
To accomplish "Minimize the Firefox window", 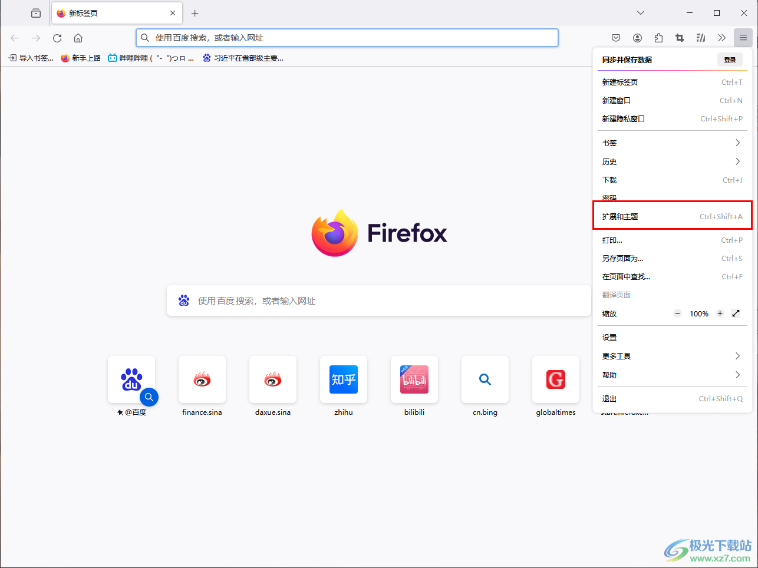I will (x=690, y=13).
